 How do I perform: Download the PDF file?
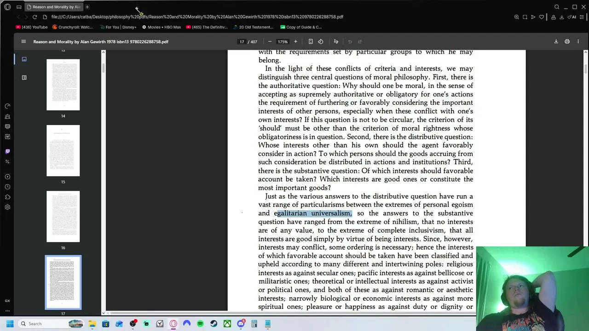click(556, 41)
